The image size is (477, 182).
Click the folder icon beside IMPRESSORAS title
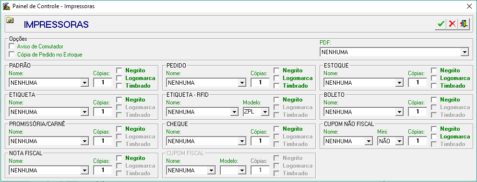(10, 21)
